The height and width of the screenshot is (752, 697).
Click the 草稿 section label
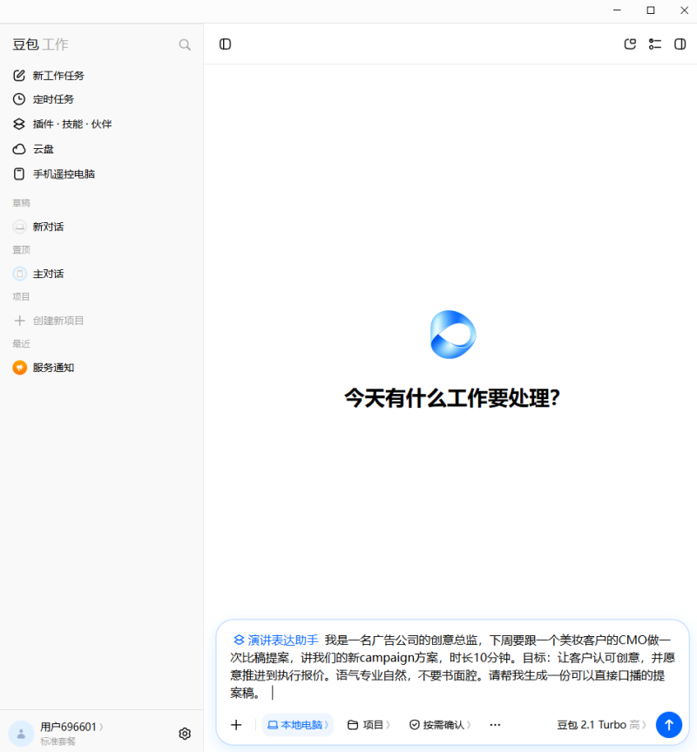point(21,203)
